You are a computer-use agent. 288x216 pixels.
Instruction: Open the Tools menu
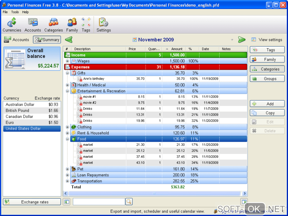point(15,12)
